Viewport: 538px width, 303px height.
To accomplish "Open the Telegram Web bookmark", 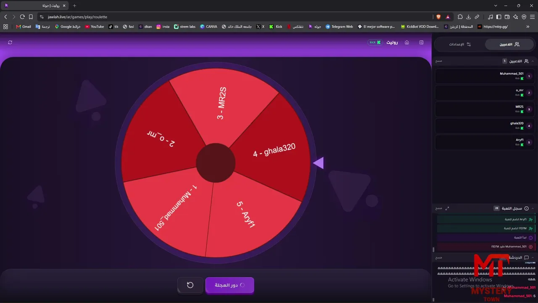I will tap(339, 27).
